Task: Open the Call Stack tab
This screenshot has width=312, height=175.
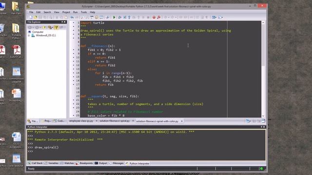Action: coord(35,163)
